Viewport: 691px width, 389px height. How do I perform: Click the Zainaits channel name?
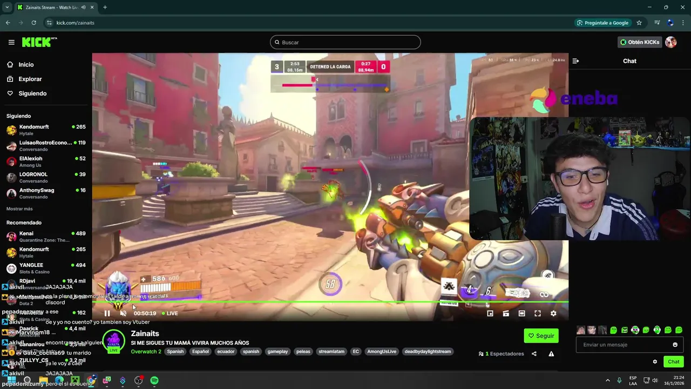[x=145, y=334]
